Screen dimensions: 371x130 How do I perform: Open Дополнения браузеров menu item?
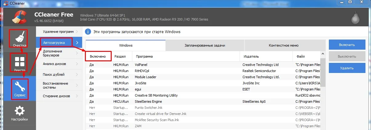click(59, 53)
